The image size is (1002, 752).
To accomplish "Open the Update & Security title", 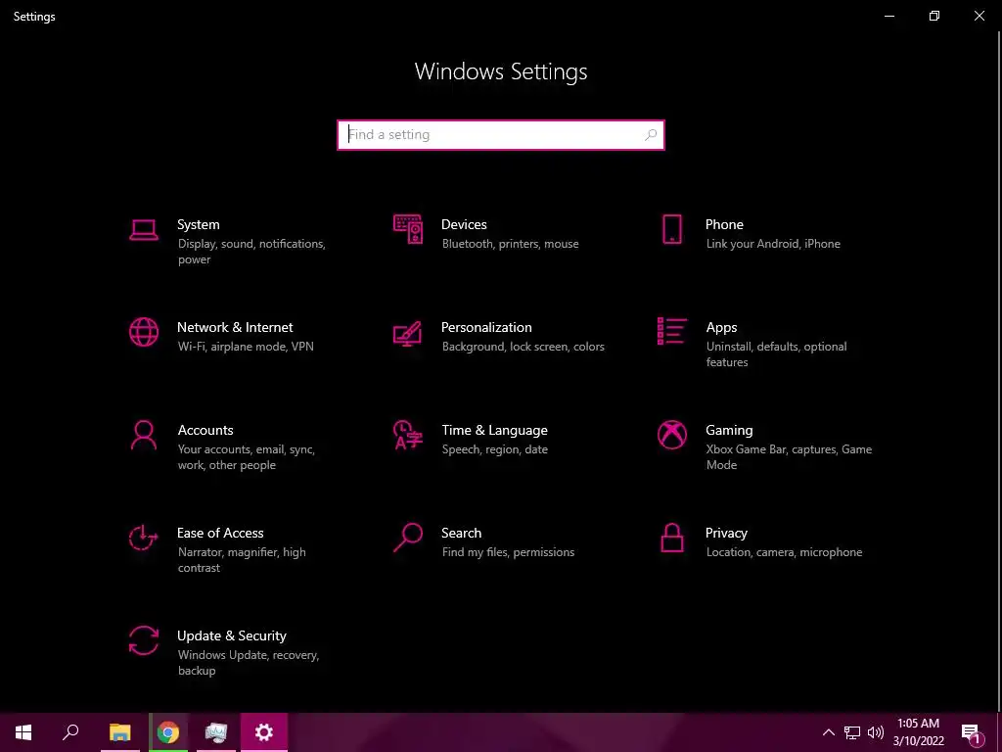I will [231, 636].
